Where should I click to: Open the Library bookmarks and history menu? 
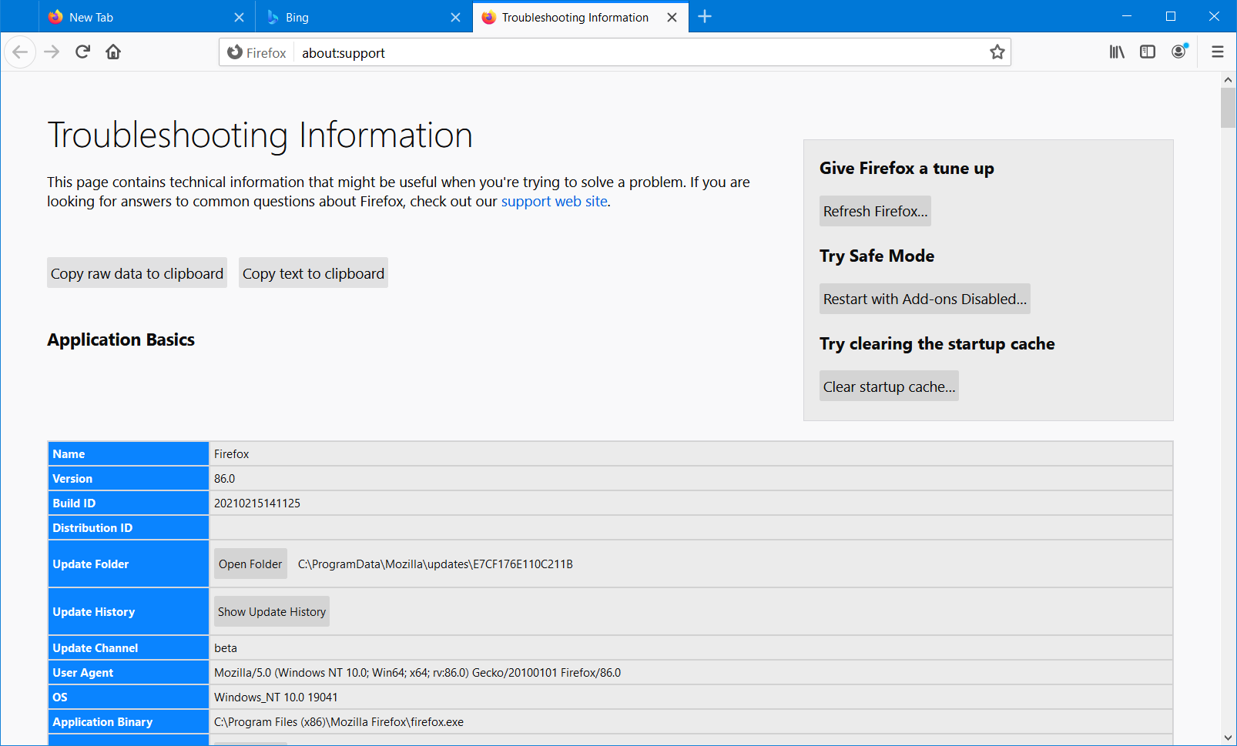(1117, 52)
